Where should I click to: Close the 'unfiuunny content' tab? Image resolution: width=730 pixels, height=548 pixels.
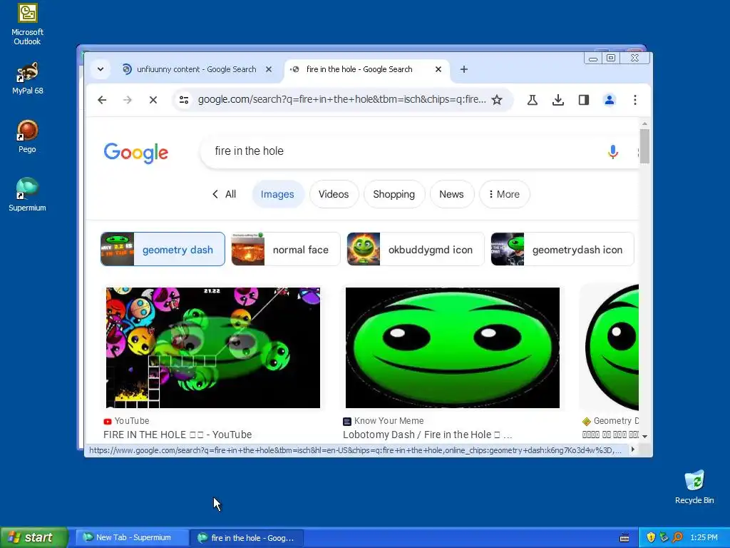pyautogui.click(x=269, y=69)
